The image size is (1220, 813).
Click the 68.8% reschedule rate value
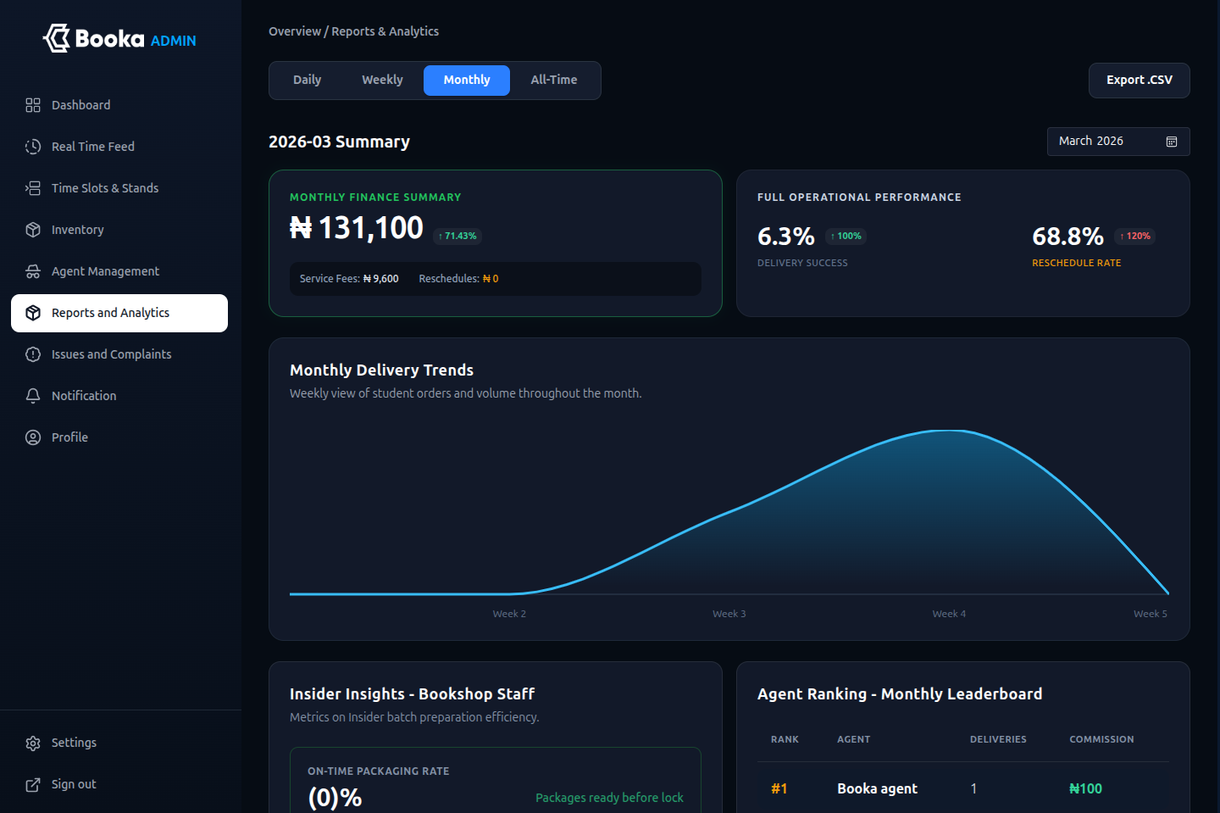[x=1067, y=237]
